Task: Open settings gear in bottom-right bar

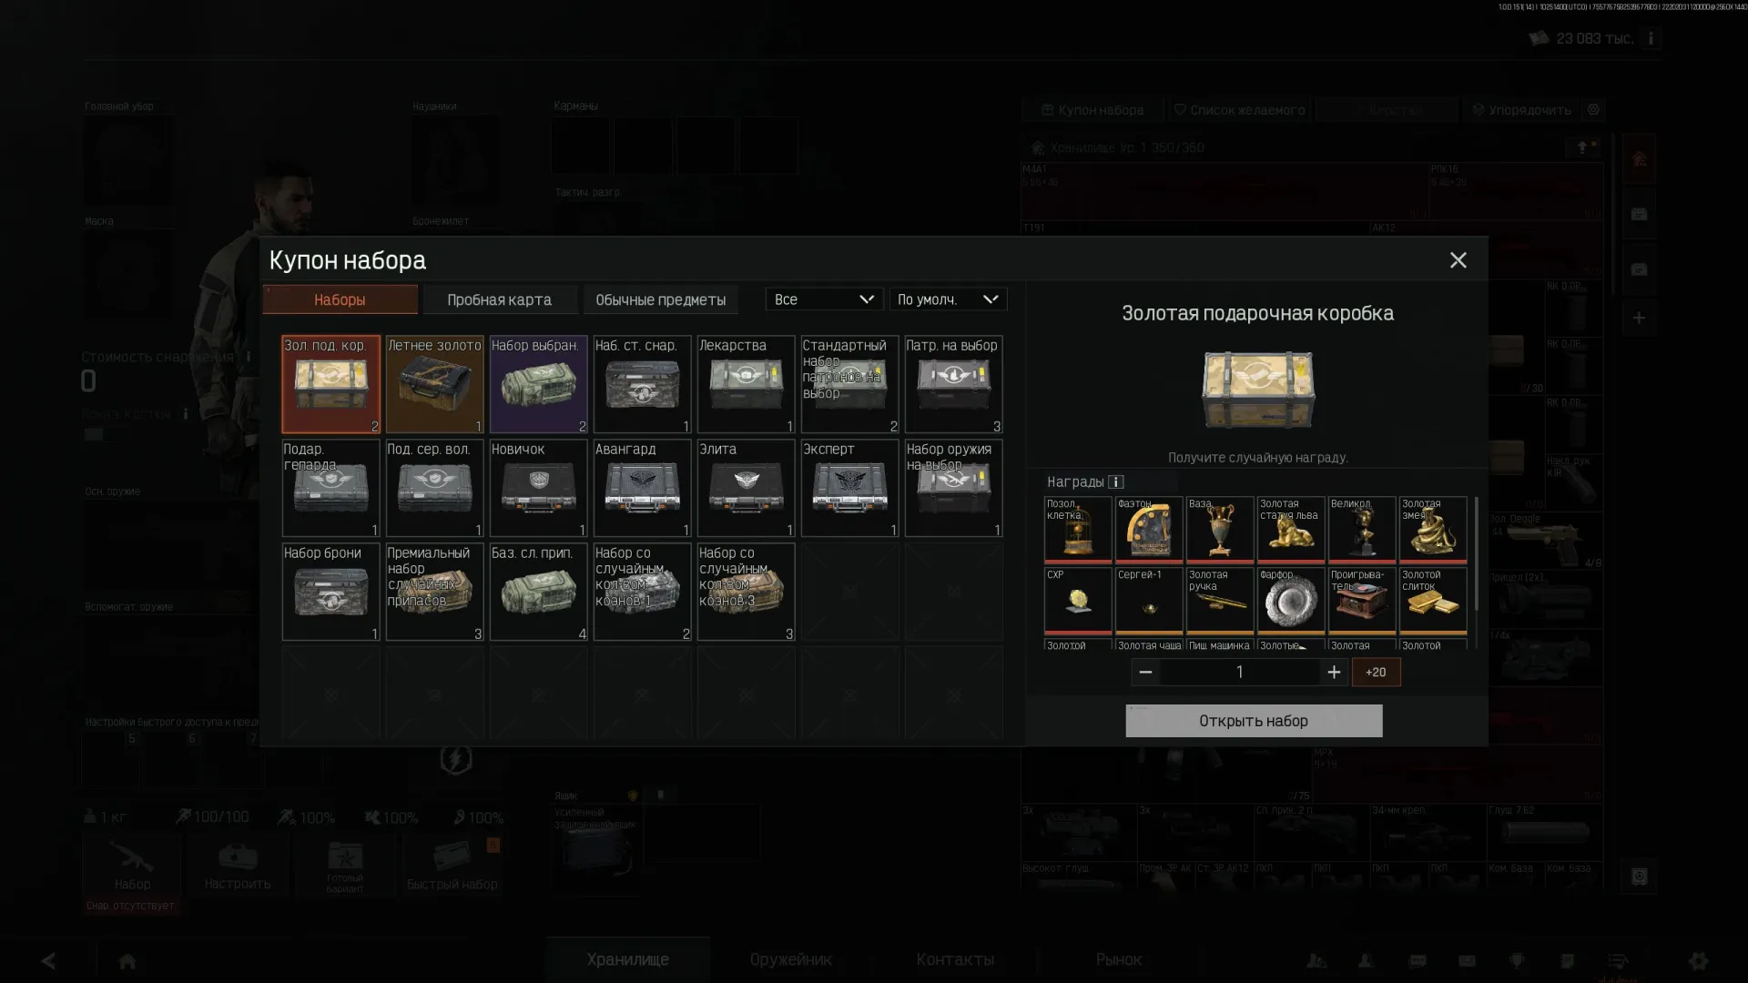Action: click(1698, 960)
